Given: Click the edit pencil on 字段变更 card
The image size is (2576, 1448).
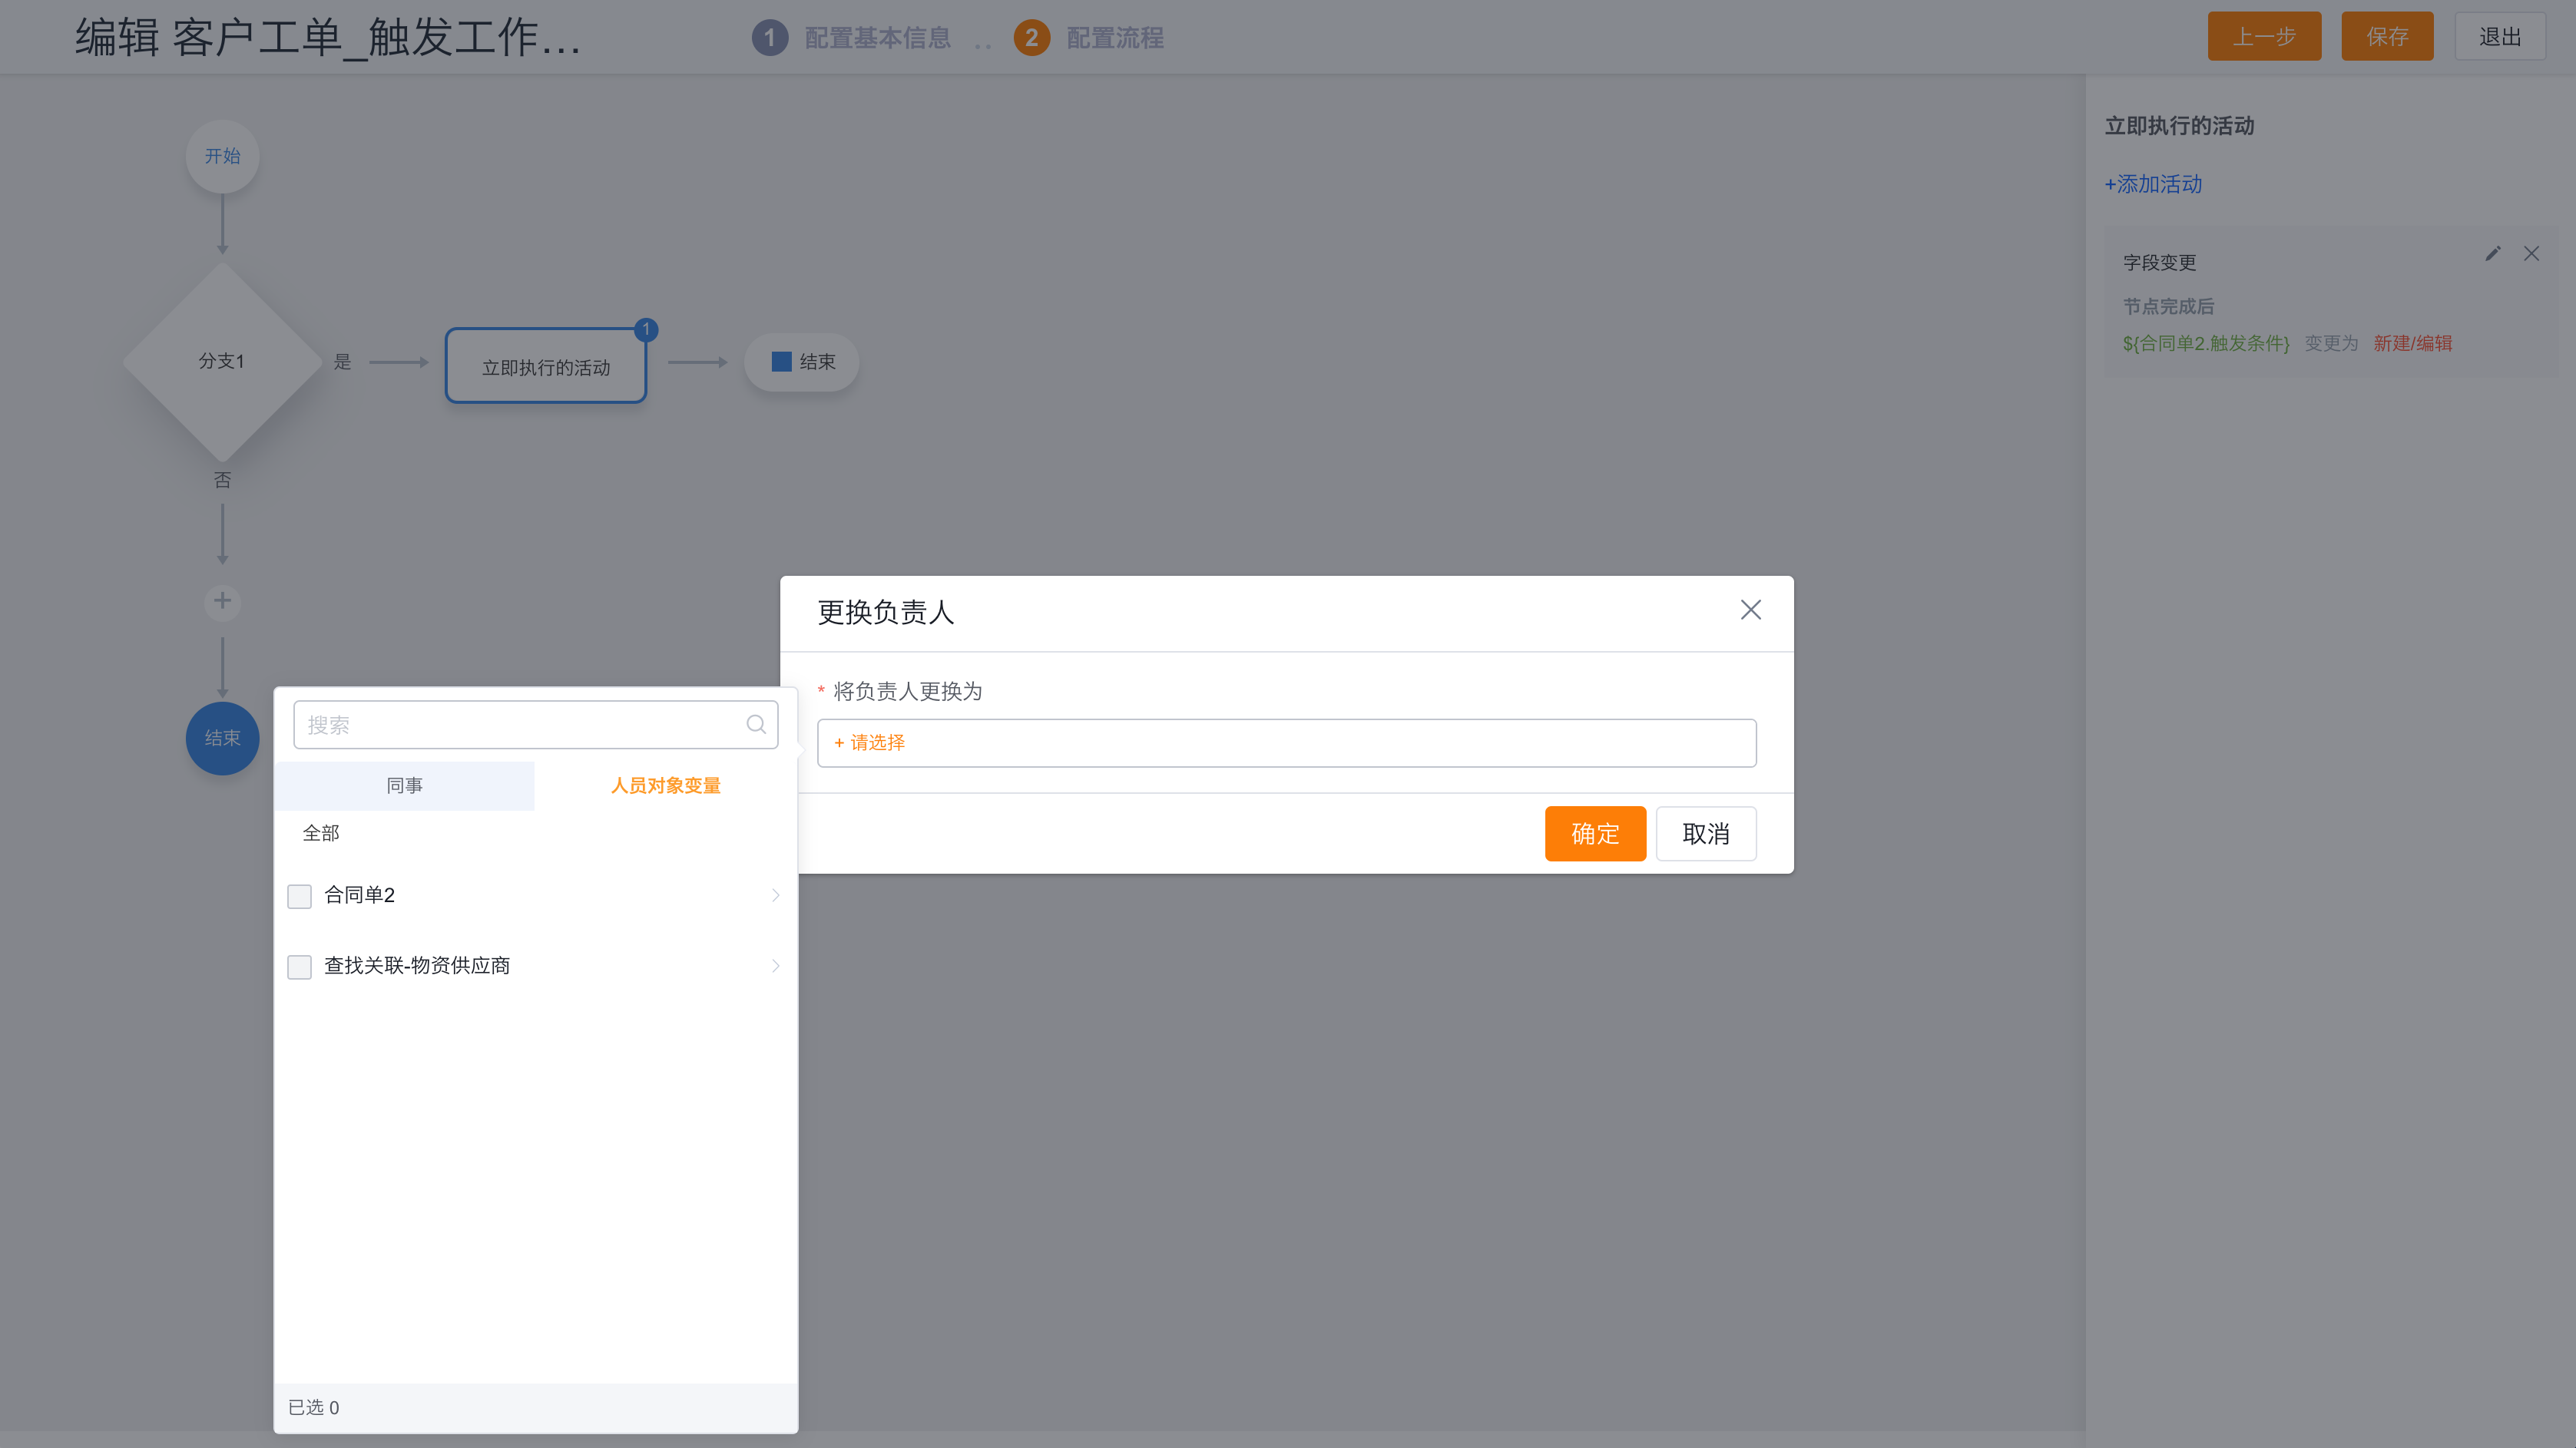Looking at the screenshot, I should point(2492,254).
